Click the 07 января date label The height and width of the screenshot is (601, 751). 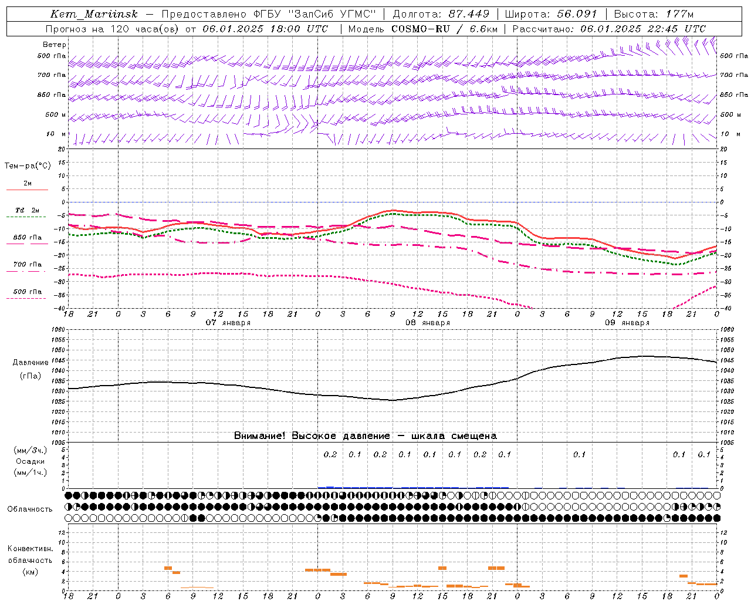point(228,323)
